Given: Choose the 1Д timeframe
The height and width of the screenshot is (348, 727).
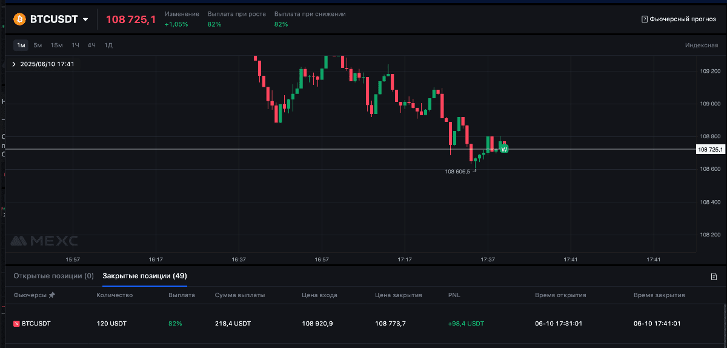Looking at the screenshot, I should pos(108,45).
